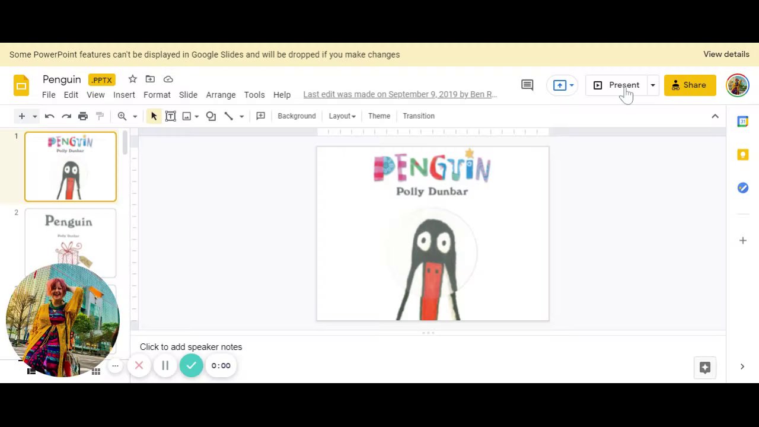759x427 pixels.
Task: Open the Help menu
Action: (282, 95)
